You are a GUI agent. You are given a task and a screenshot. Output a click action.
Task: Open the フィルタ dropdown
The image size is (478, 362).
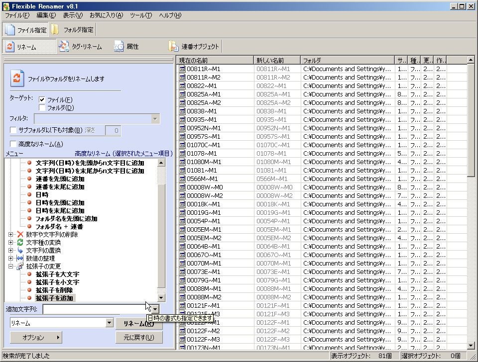155,119
